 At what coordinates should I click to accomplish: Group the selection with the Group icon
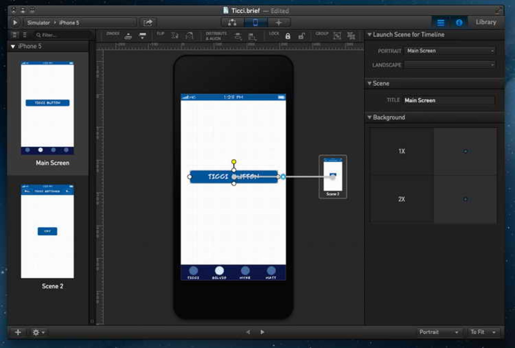pyautogui.click(x=337, y=36)
